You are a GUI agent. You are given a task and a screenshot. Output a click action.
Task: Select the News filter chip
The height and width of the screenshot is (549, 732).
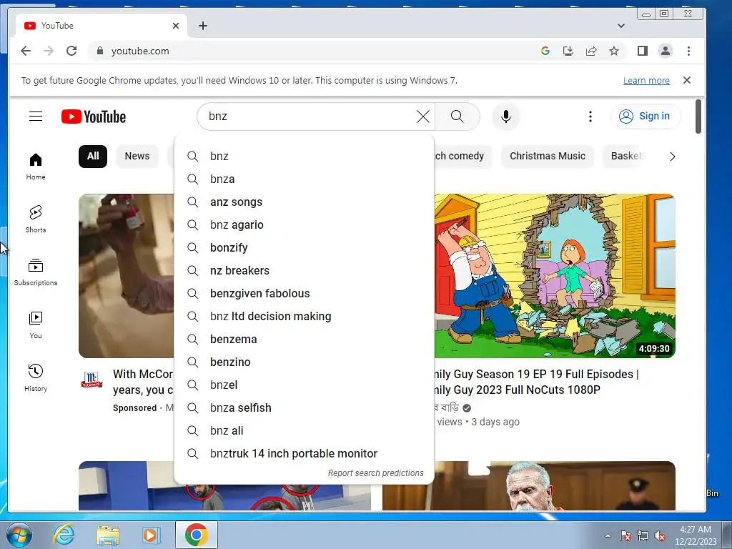[137, 156]
